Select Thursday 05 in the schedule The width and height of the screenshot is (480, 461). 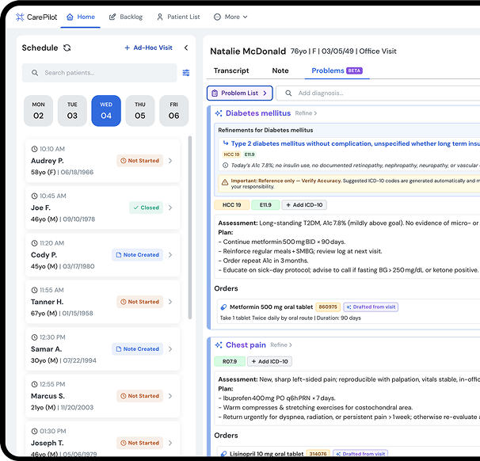(x=140, y=111)
